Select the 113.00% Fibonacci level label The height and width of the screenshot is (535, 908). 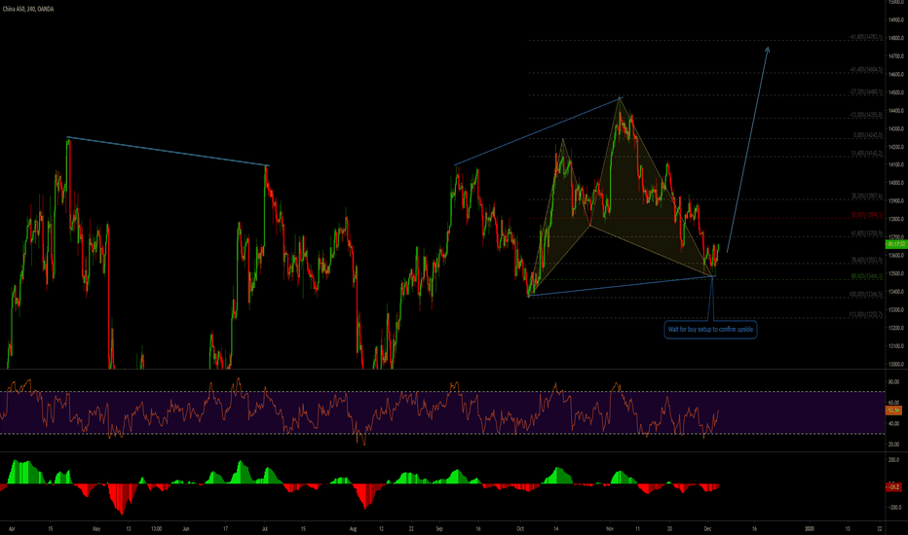(866, 314)
